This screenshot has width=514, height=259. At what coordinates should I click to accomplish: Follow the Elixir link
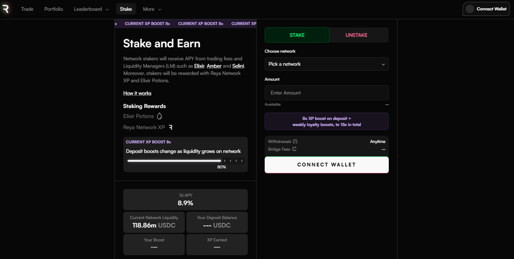coord(199,66)
